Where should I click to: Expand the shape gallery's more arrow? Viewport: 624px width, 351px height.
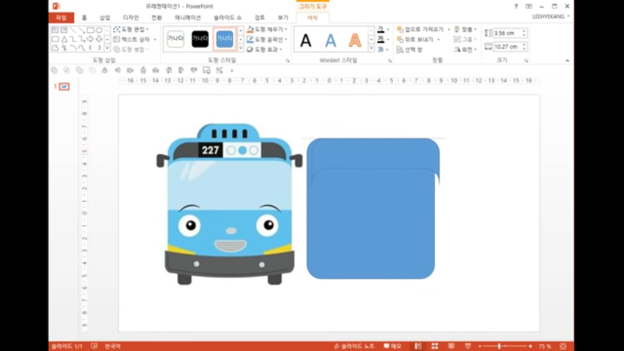pyautogui.click(x=107, y=48)
